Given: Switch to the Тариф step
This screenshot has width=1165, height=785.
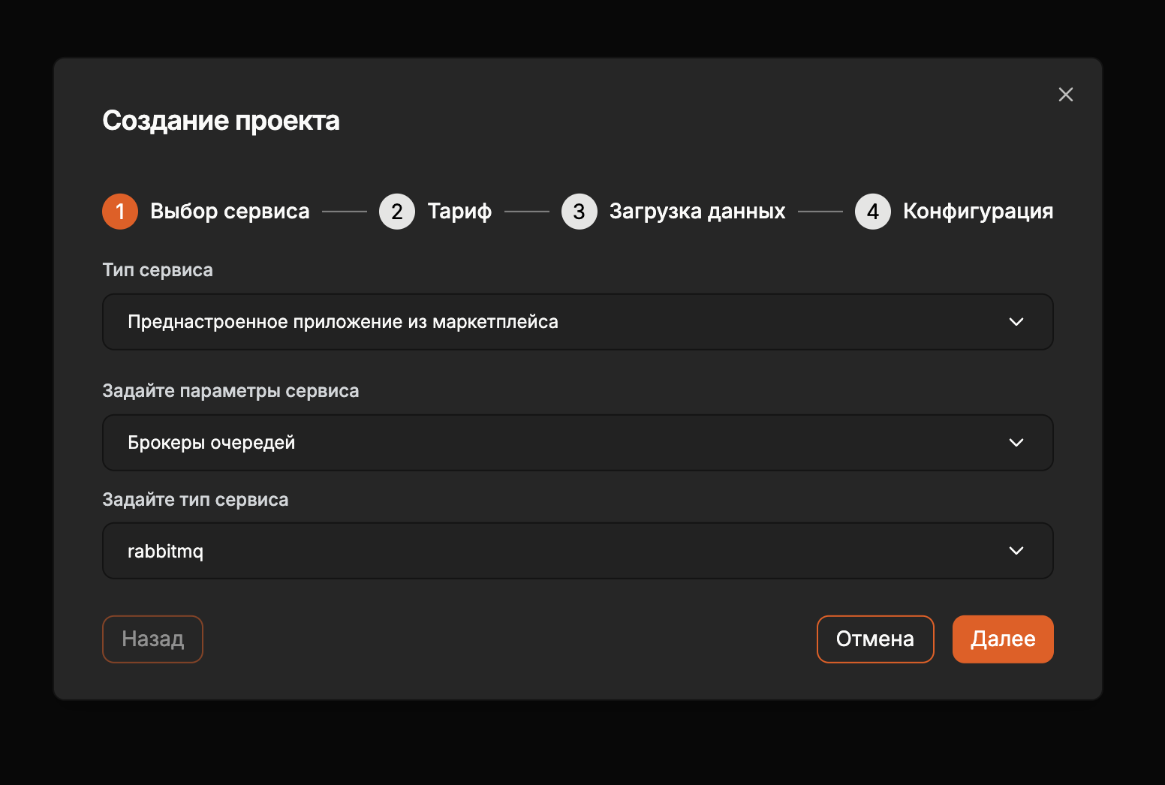Looking at the screenshot, I should (459, 212).
